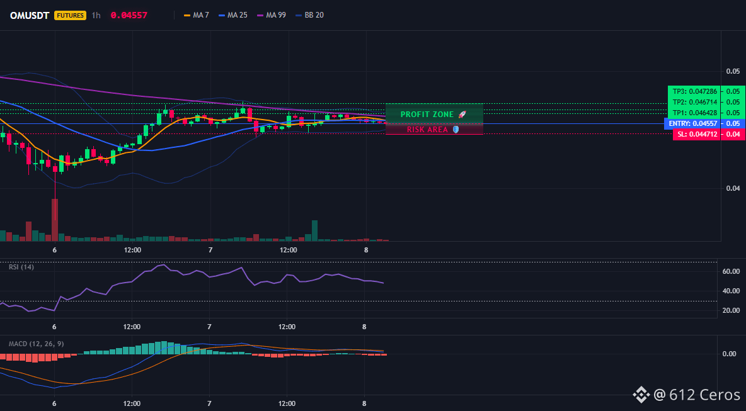Click the Binance logo watermark icon
The height and width of the screenshot is (411, 746).
641,394
